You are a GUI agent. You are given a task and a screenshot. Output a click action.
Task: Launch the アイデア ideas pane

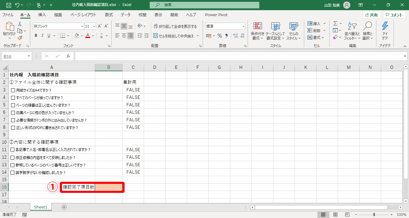[385, 31]
